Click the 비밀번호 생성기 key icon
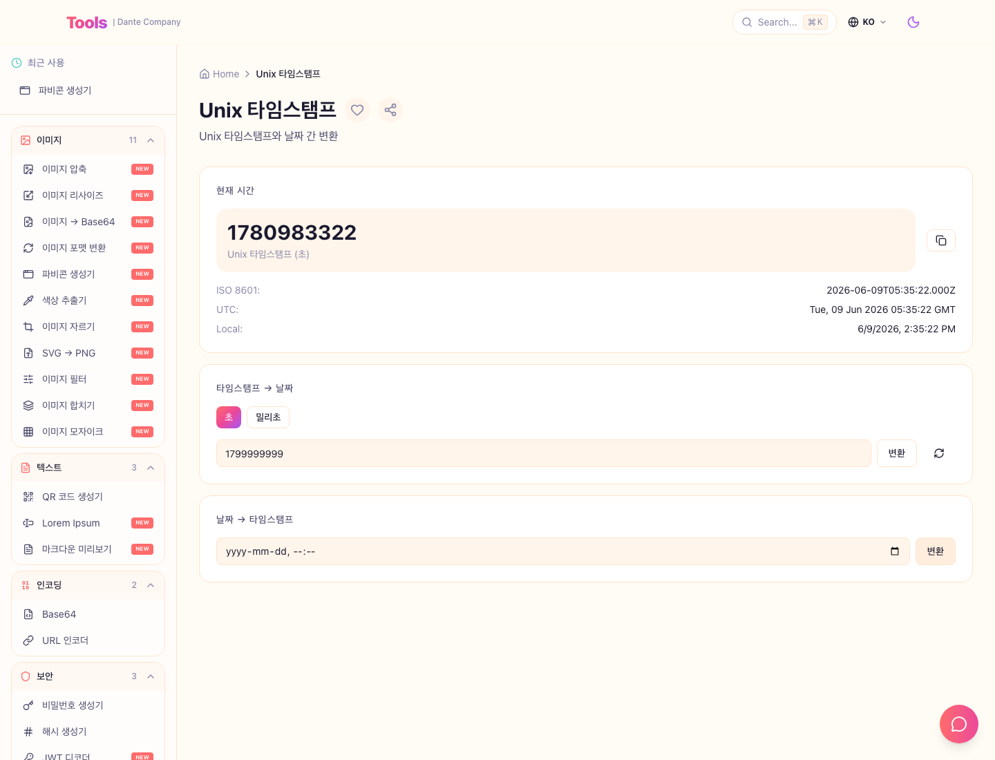The height and width of the screenshot is (760, 995). 28,705
